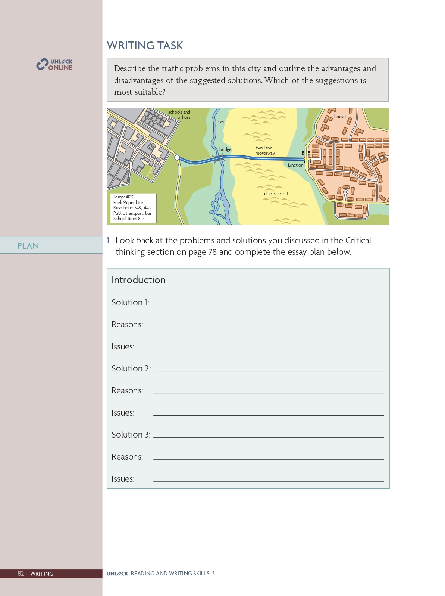
Task: Click the bridge over the river
Action: [219, 158]
